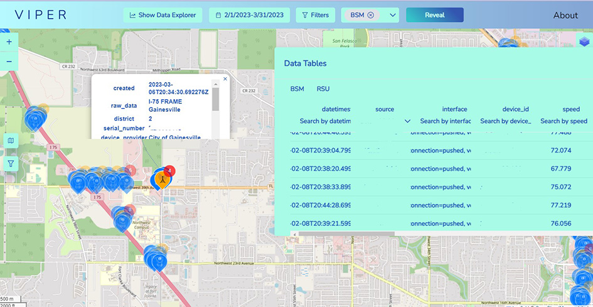593x307 pixels.
Task: Click the folded map icon on left edge
Action: pos(11,141)
